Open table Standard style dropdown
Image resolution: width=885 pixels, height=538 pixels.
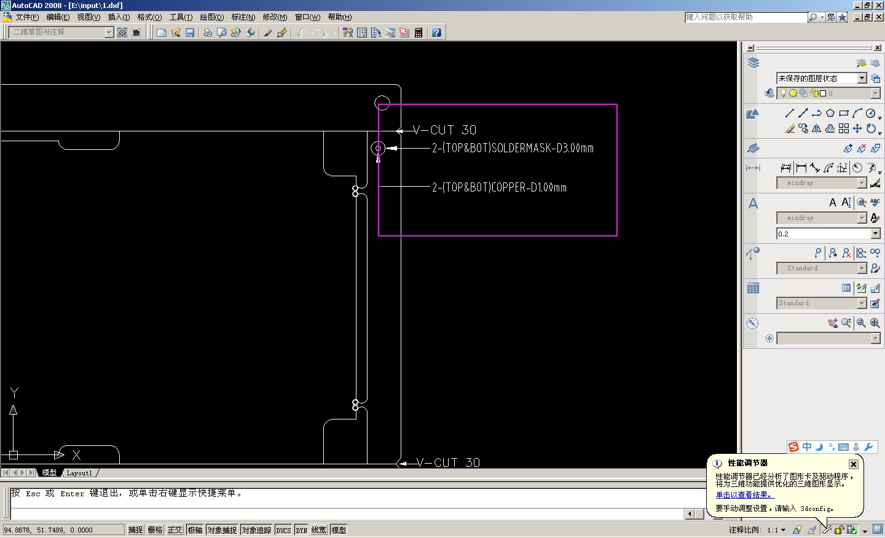pos(862,303)
